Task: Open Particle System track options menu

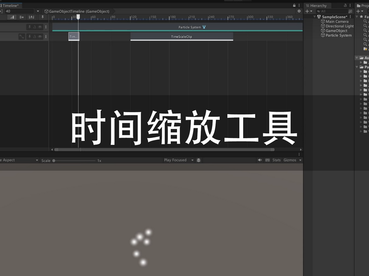Action: coord(46,27)
